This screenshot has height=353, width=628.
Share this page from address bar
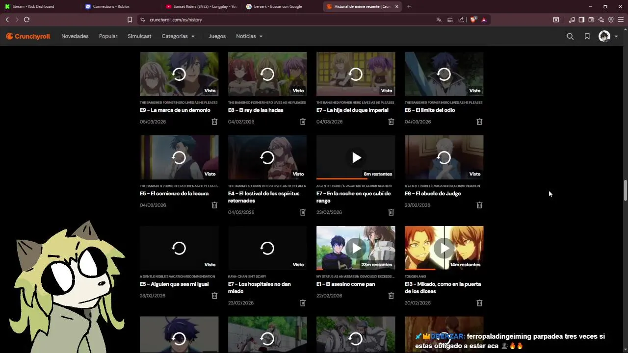(x=461, y=20)
